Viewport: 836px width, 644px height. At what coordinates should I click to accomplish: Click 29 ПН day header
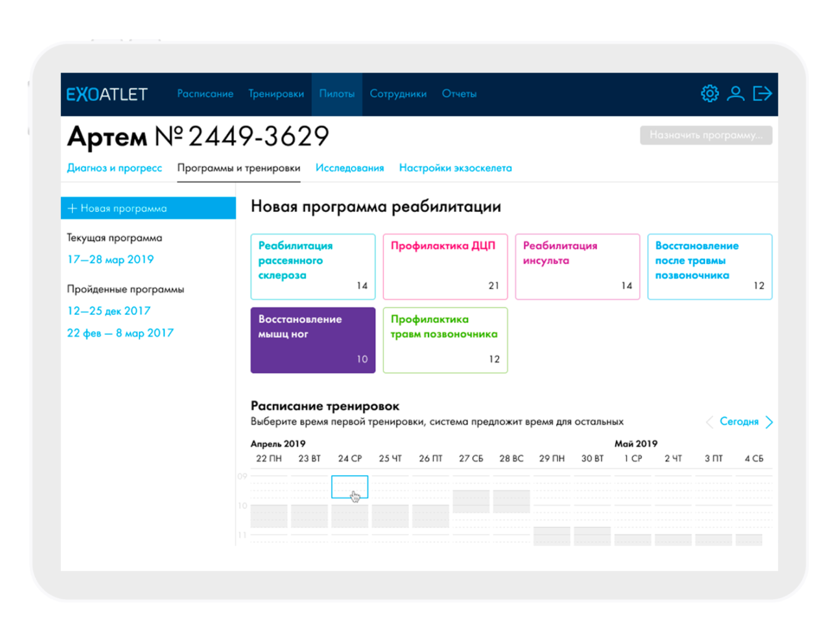point(552,458)
